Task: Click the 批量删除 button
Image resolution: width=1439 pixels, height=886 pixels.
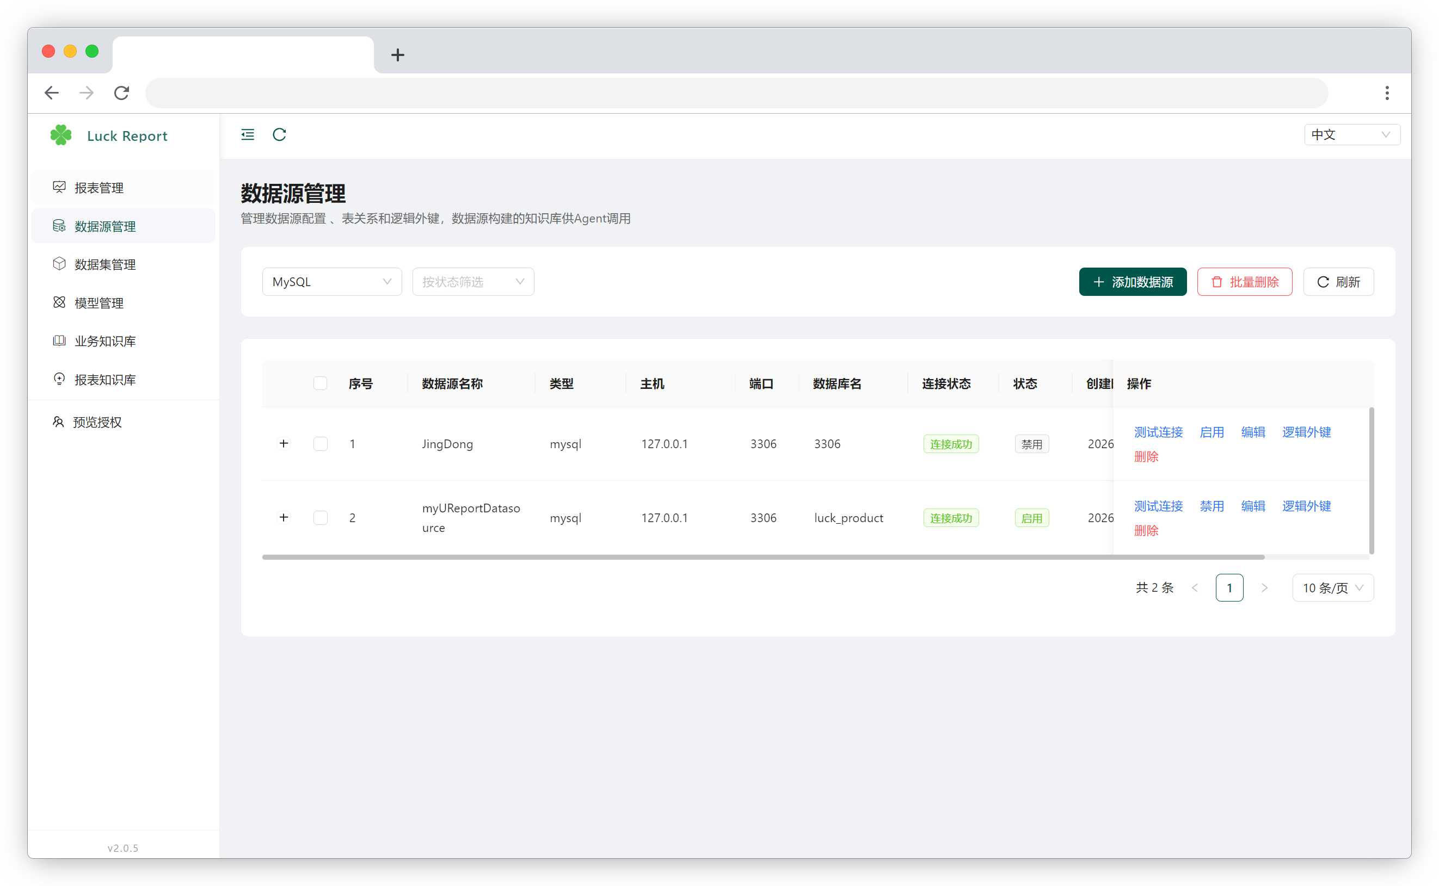Action: coord(1244,282)
